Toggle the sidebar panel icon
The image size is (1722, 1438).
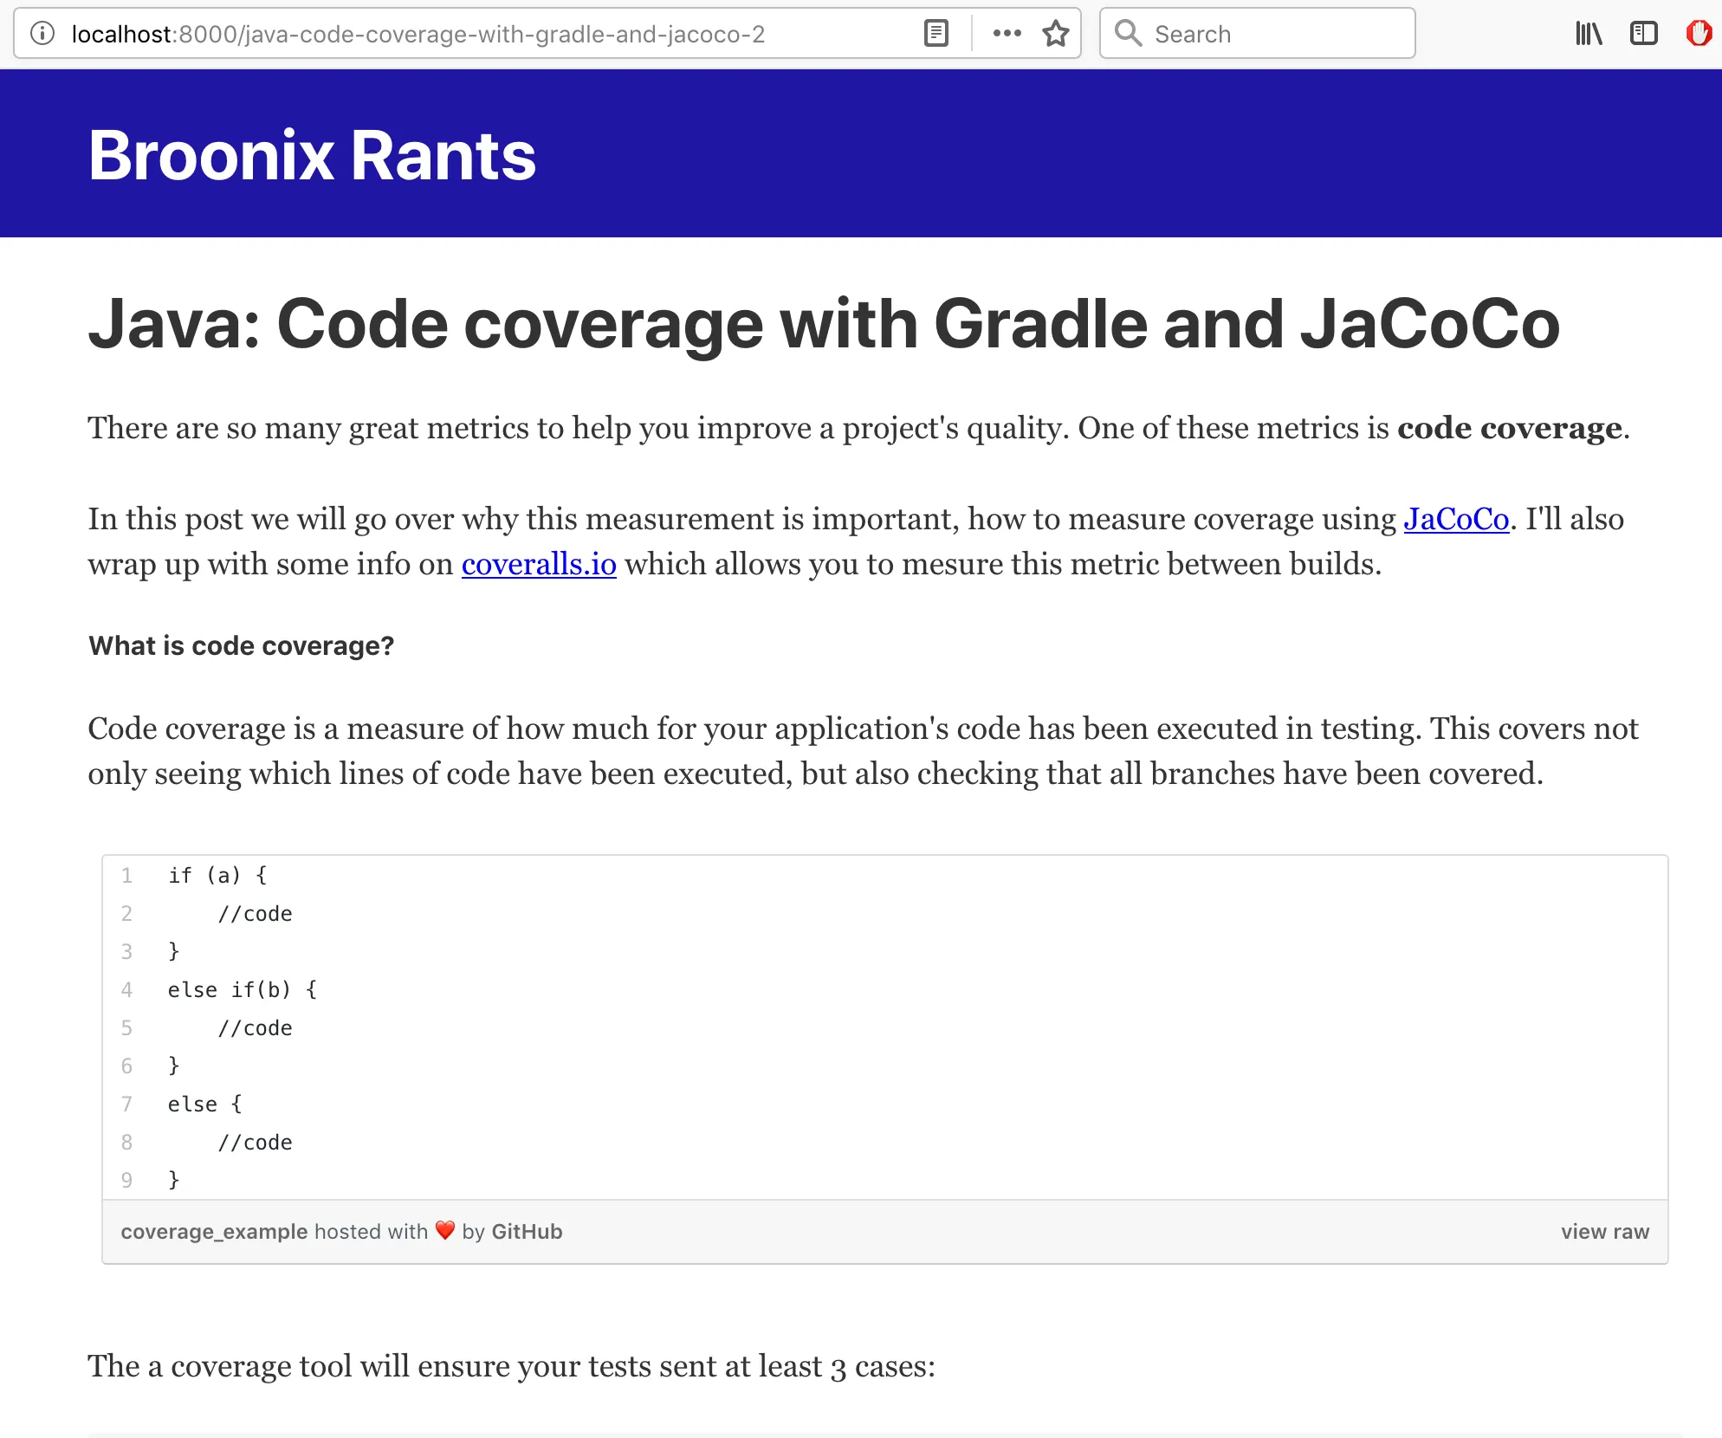(1643, 34)
